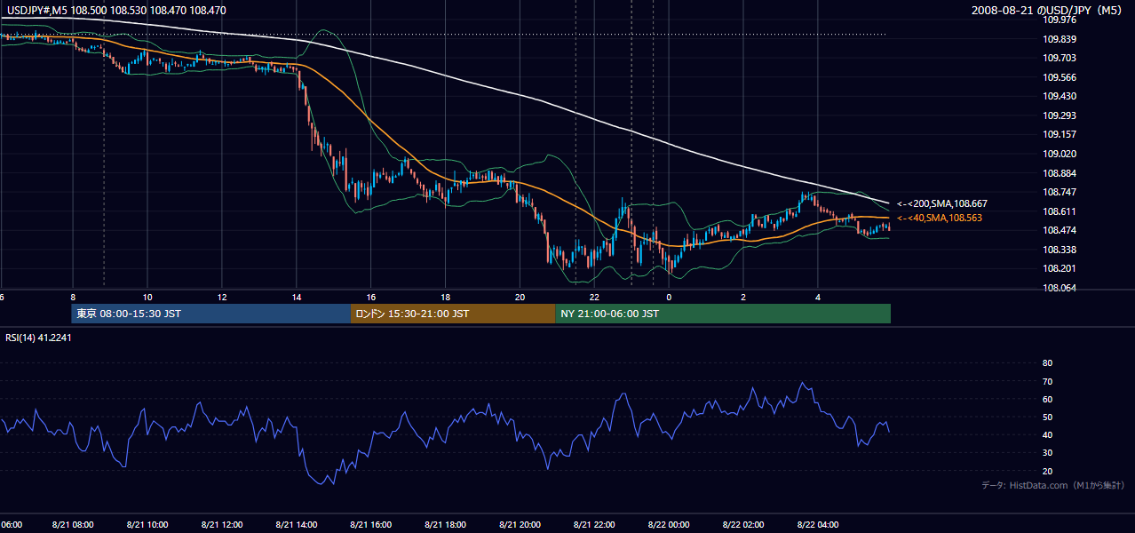Click RSI scale value 80
This screenshot has width=1135, height=533.
click(x=1047, y=363)
